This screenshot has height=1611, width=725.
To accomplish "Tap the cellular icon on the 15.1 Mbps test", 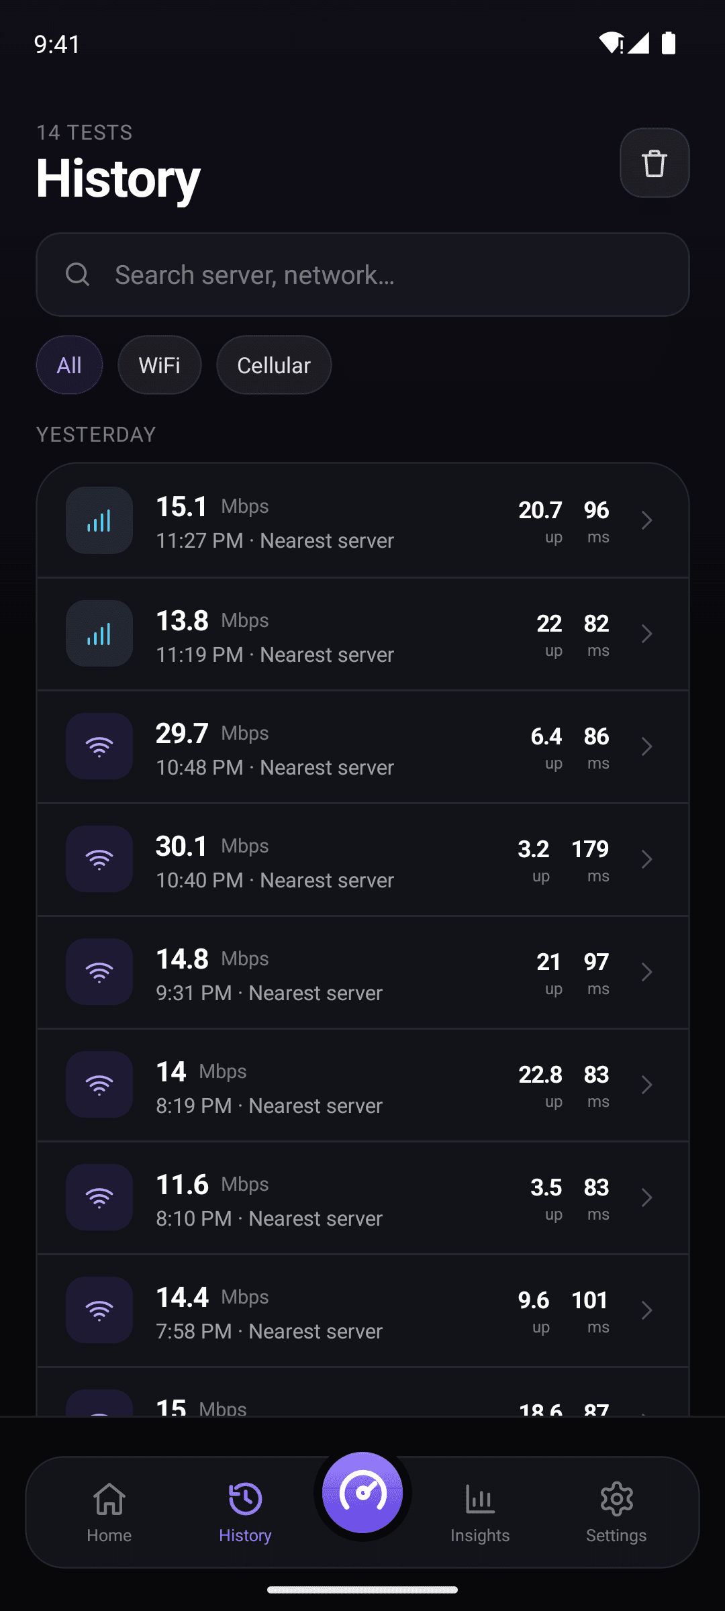I will click(99, 520).
